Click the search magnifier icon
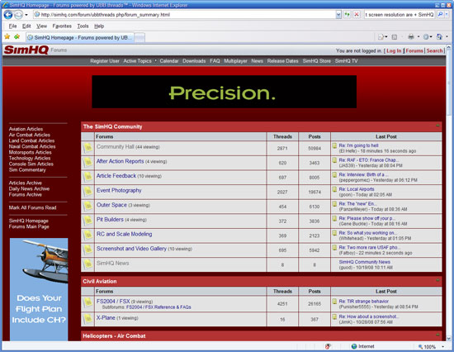Image resolution: width=454 pixels, height=352 pixels. [440, 14]
